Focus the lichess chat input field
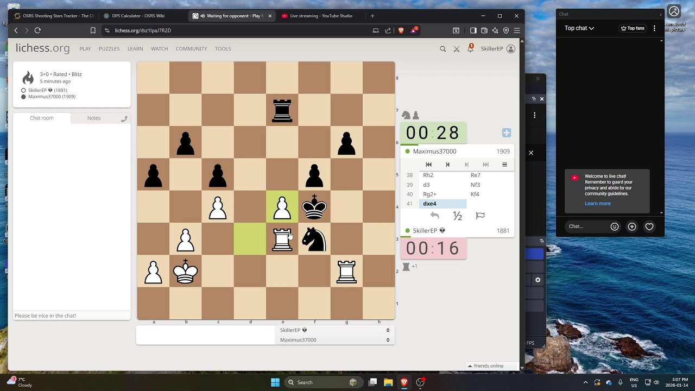 [x=72, y=316]
